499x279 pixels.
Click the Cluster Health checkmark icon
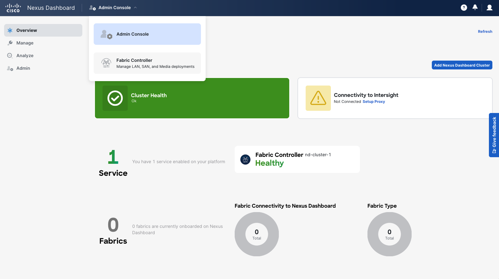115,98
